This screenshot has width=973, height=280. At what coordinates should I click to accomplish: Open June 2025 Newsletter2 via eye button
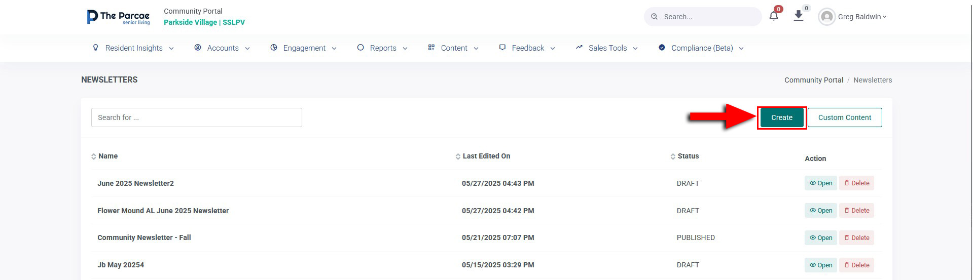pos(820,183)
